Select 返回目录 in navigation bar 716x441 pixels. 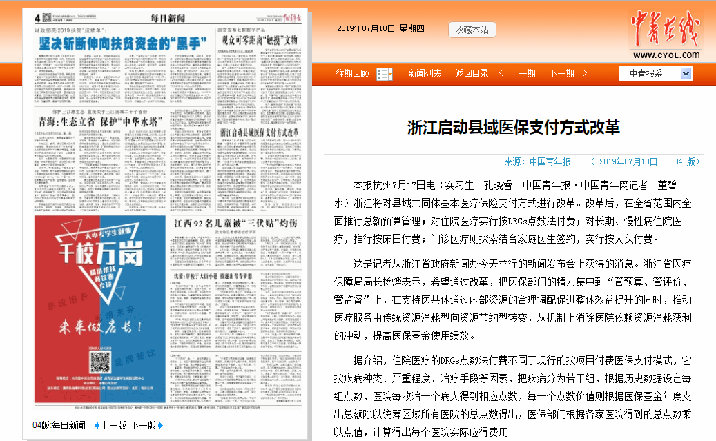click(x=472, y=73)
